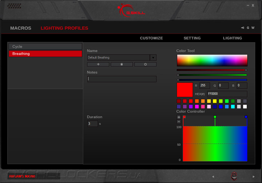Screen dimensions: 262x183
Task: Click the R value field showing 255
Action: pyautogui.click(x=205, y=85)
